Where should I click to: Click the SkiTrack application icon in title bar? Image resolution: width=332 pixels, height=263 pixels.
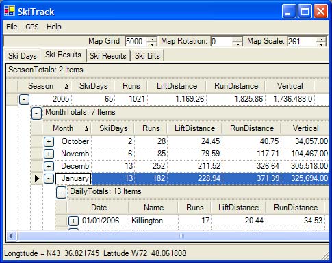pyautogui.click(x=10, y=11)
